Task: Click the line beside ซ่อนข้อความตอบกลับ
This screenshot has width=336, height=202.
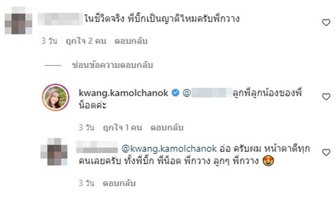Action: (53, 65)
